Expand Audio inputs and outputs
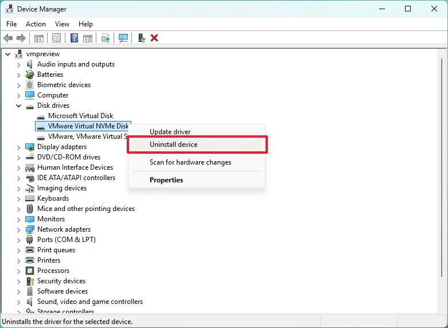This screenshot has width=448, height=328. click(18, 65)
